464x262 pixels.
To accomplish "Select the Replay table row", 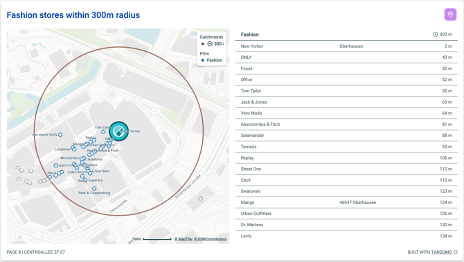I will point(346,158).
